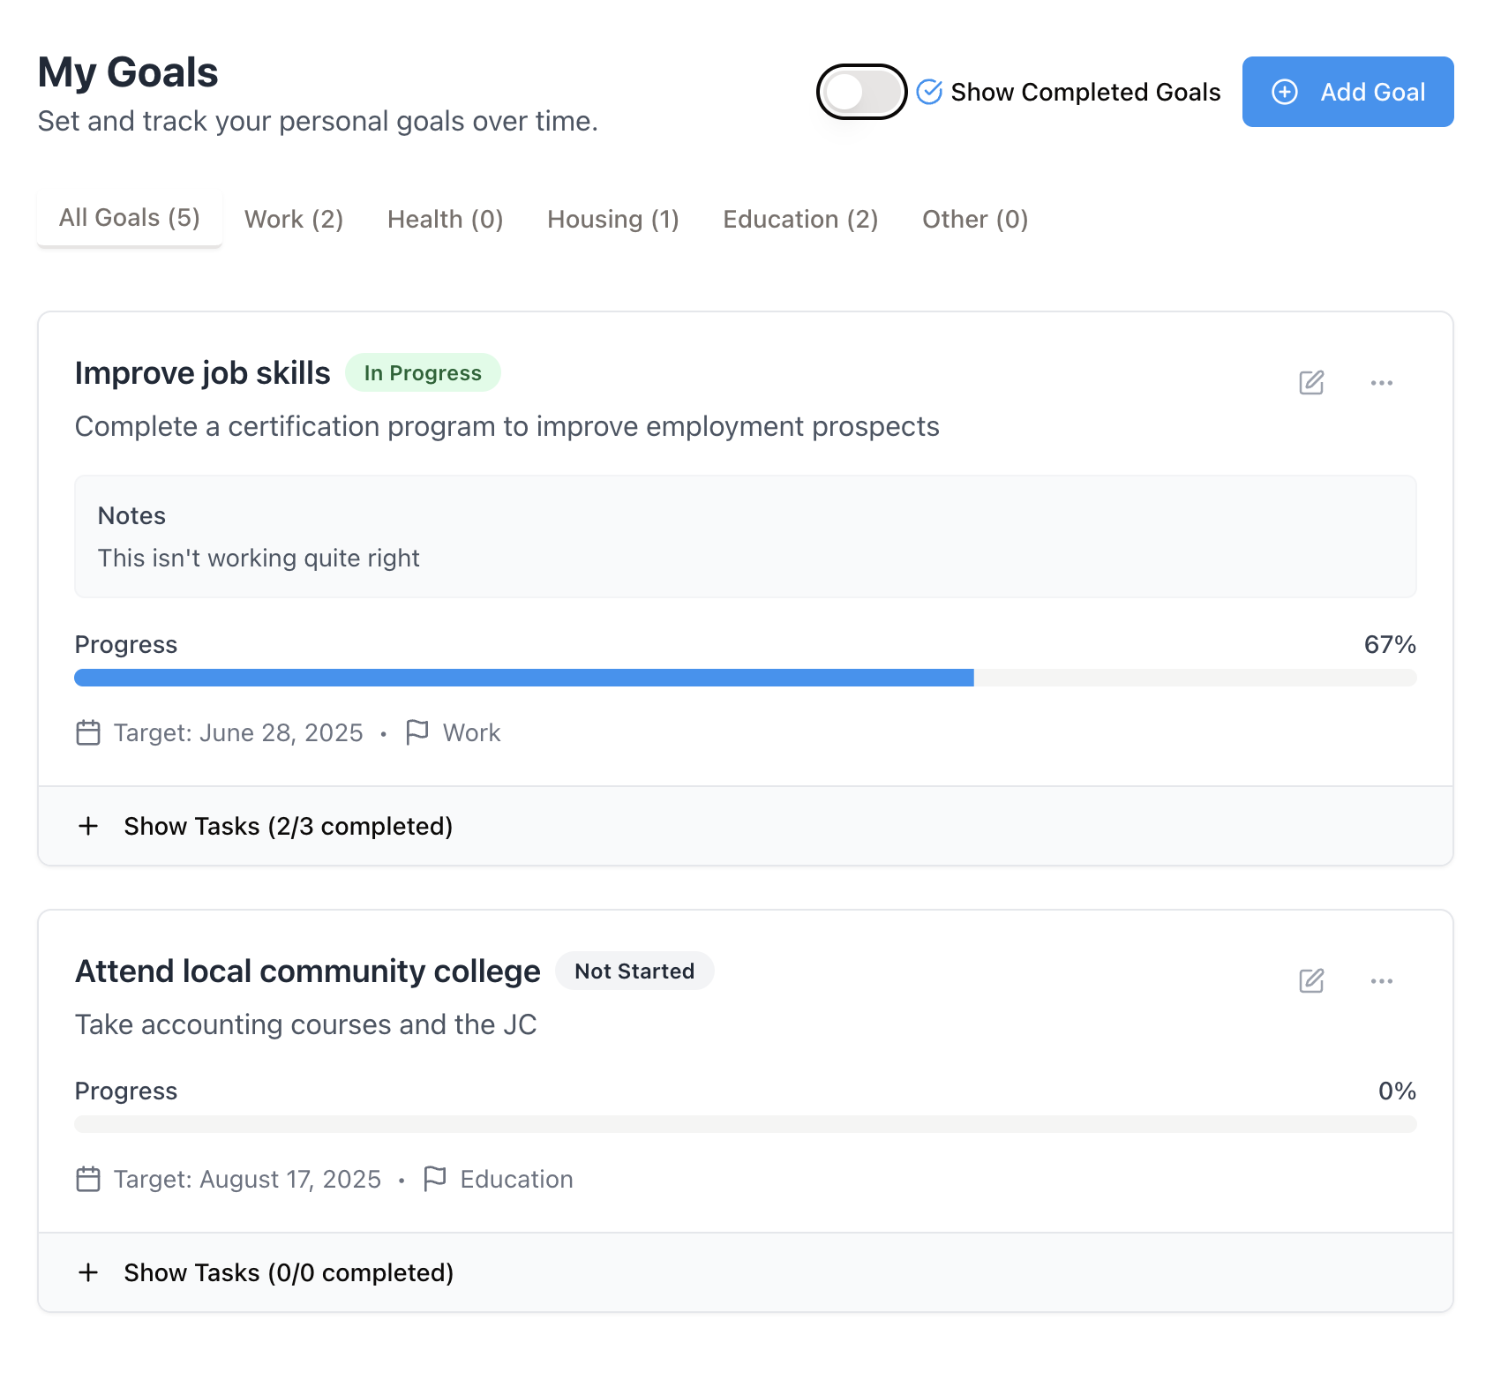The width and height of the screenshot is (1486, 1380).
Task: Click the 67% progress value
Action: click(x=1390, y=644)
